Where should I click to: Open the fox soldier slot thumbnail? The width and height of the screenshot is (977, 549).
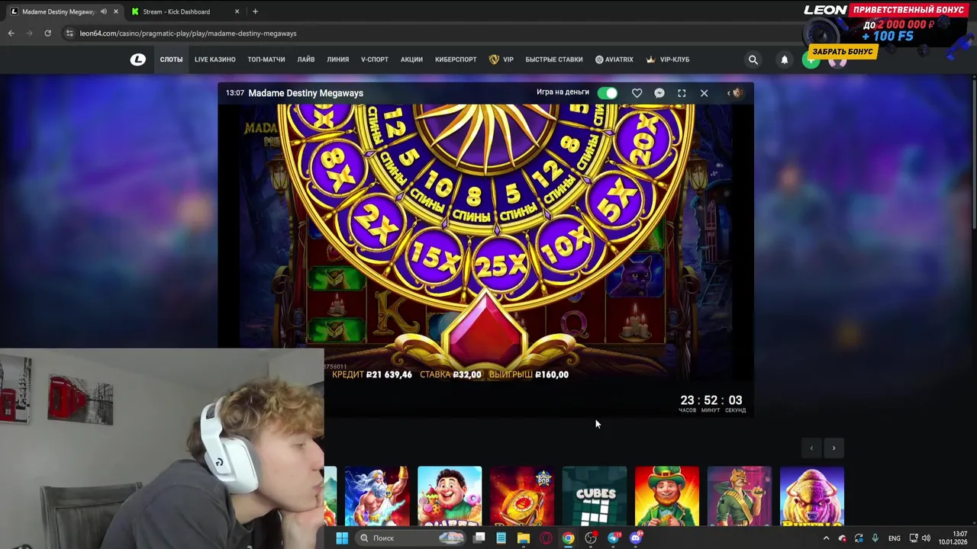click(740, 496)
